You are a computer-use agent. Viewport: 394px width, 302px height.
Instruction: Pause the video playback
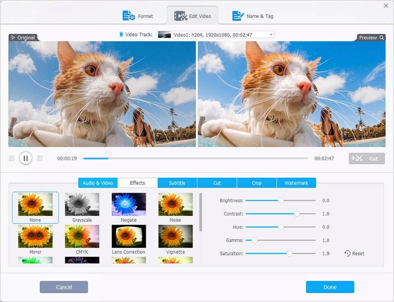pyautogui.click(x=25, y=158)
